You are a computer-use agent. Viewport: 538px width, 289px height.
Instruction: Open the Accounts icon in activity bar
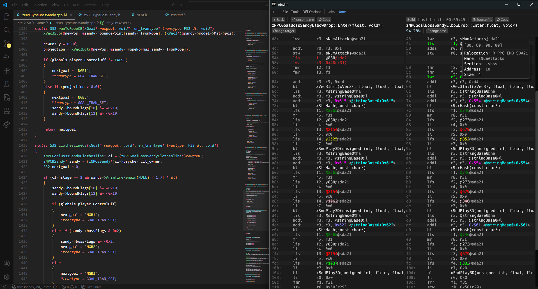click(x=7, y=263)
